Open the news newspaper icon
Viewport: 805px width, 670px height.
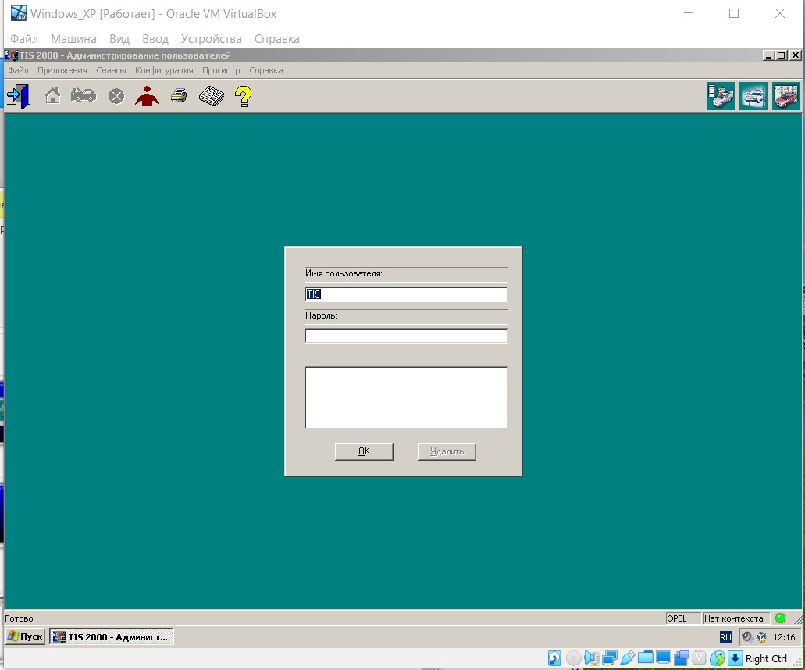(211, 96)
